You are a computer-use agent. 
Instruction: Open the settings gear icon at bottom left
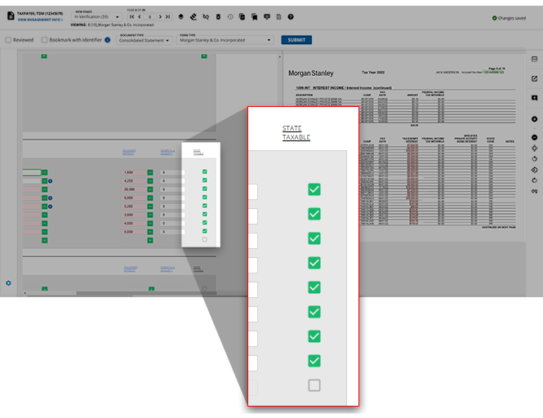coord(9,283)
